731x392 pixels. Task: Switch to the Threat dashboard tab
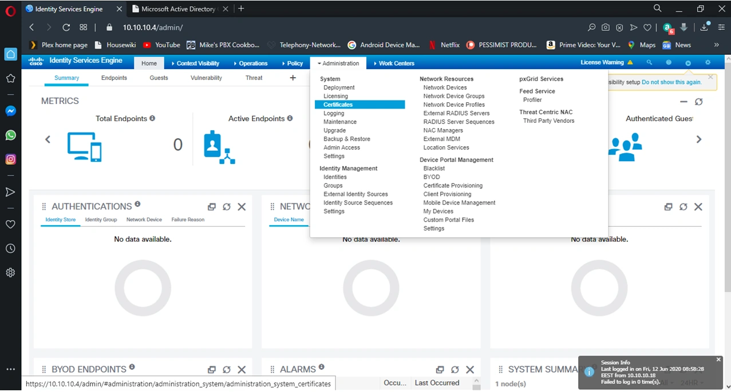point(254,78)
